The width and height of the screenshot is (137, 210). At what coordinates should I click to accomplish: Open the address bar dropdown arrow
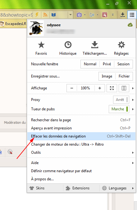pyautogui.click(x=71, y=15)
